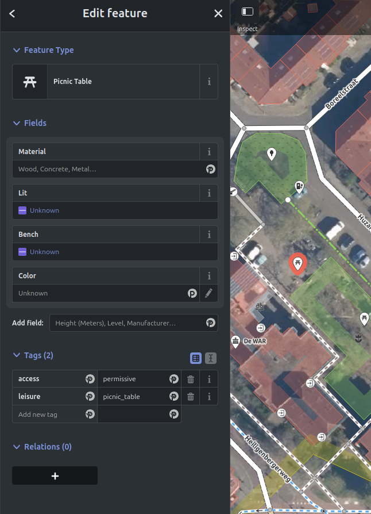
Task: Click the Picnic Table preset button
Action: [x=106, y=82]
